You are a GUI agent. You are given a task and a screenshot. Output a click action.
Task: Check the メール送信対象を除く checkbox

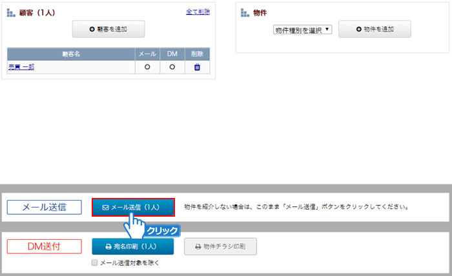[94, 262]
